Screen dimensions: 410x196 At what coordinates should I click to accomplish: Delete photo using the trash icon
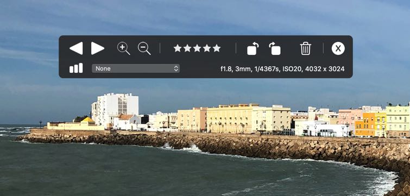[x=305, y=49]
